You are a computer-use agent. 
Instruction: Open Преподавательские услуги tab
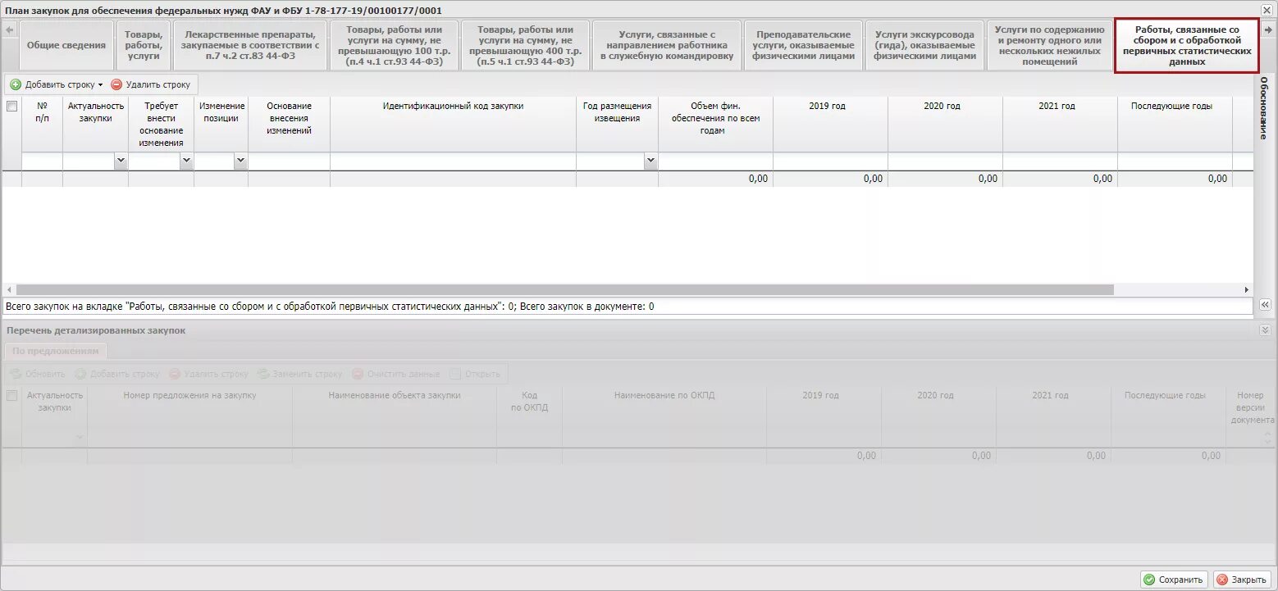(803, 46)
